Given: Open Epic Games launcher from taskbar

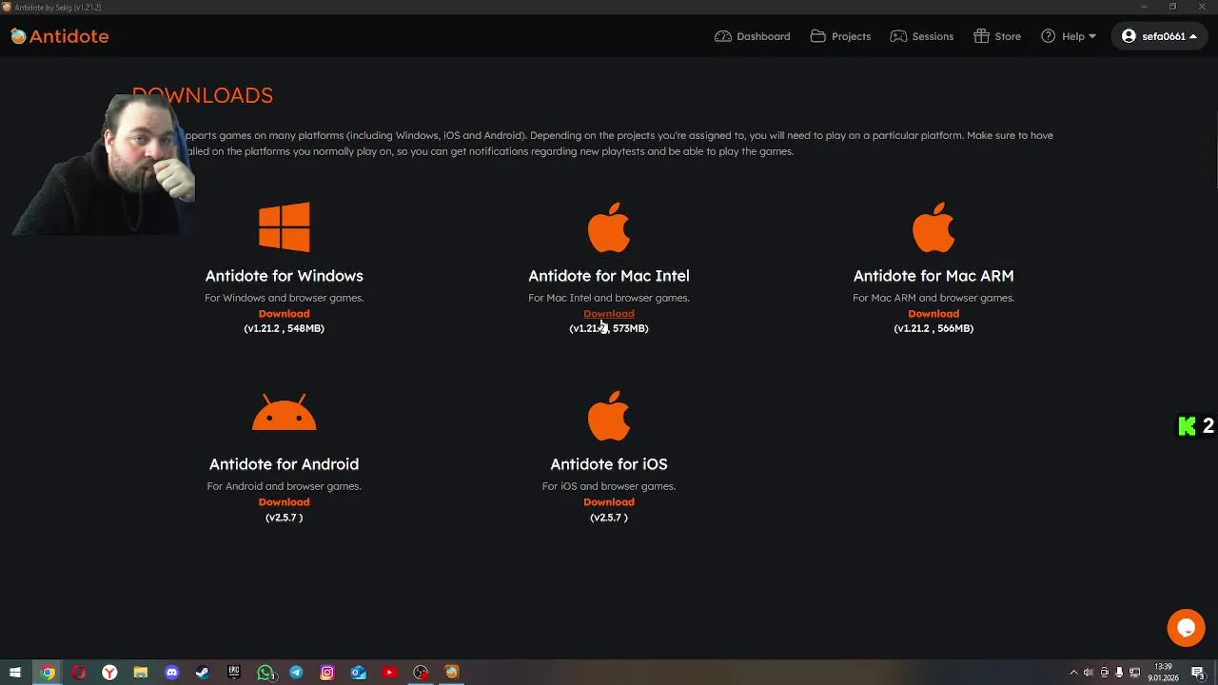Looking at the screenshot, I should pyautogui.click(x=234, y=673).
